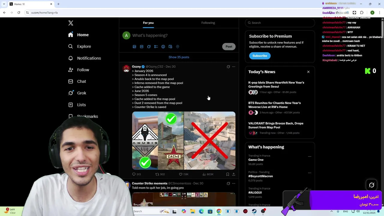Image resolution: width=384 pixels, height=216 pixels.
Task: Open more options for Game One trend
Action: [310, 157]
